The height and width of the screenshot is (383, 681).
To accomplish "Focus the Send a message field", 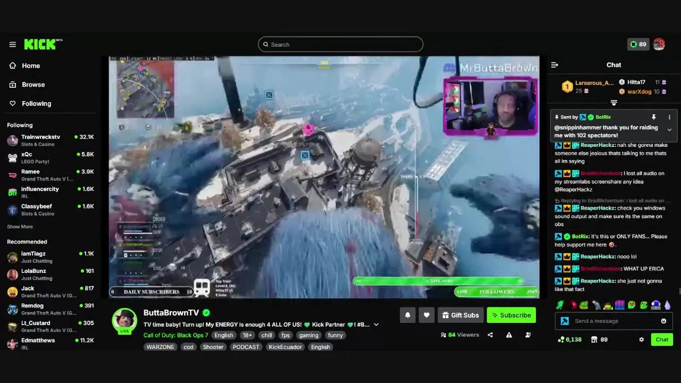I will (x=614, y=321).
